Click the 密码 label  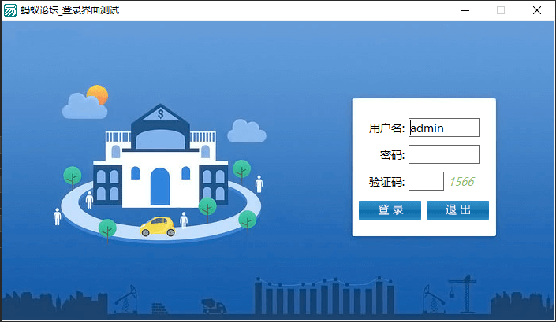pos(392,155)
